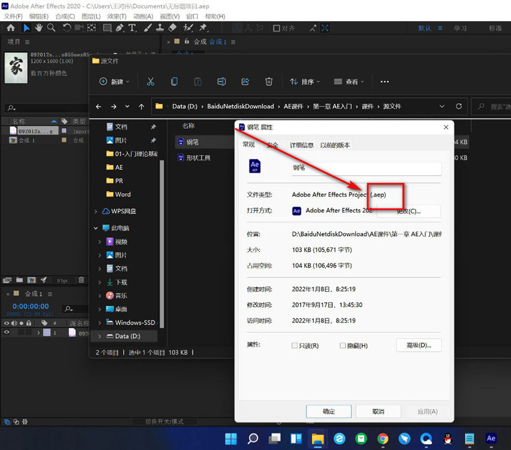Switch to the 详细信息 tab
The width and height of the screenshot is (511, 450).
[x=301, y=145]
